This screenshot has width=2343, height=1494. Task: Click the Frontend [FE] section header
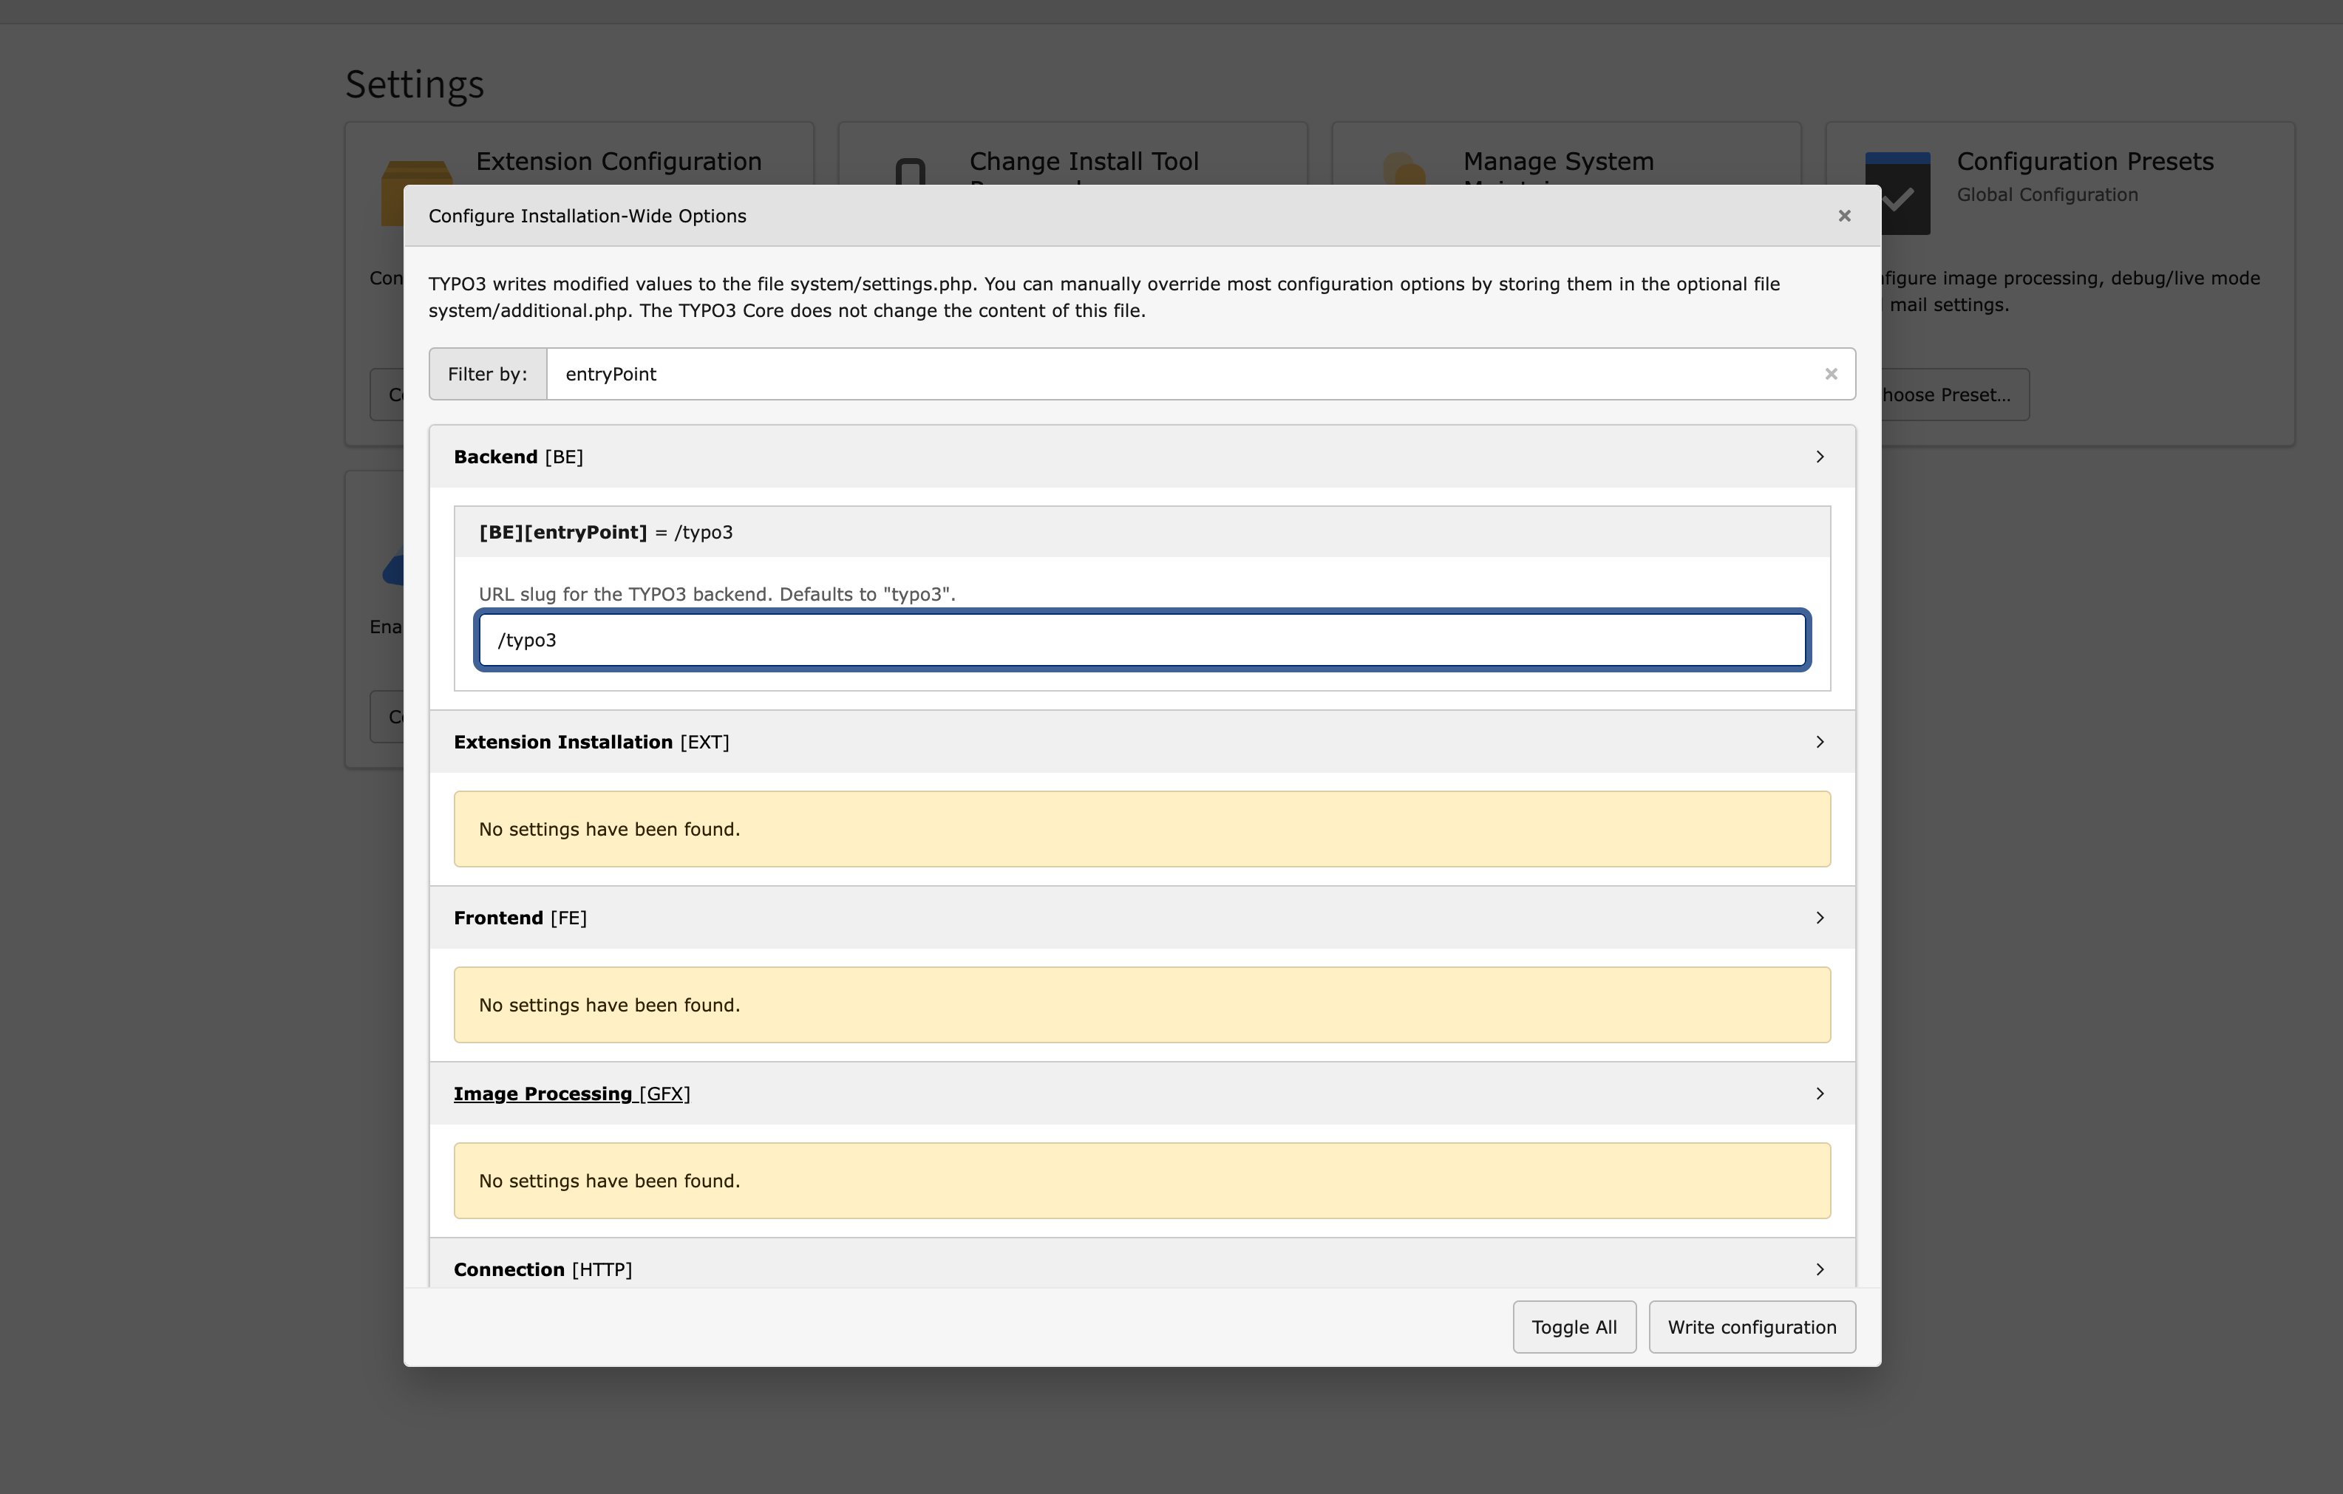522,917
